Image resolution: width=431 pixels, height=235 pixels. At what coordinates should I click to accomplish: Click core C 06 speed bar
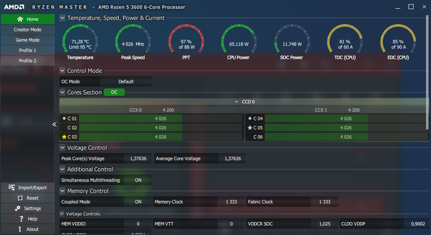point(346,136)
